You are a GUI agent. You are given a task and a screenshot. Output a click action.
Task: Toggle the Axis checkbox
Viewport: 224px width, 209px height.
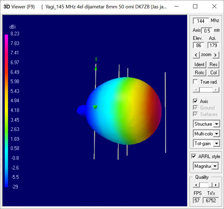click(196, 101)
